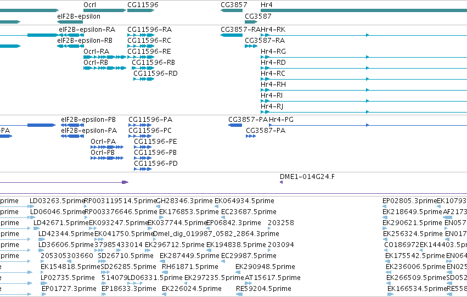Click the LD42344.5prime EST label
The width and height of the screenshot is (467, 297).
coord(66,234)
